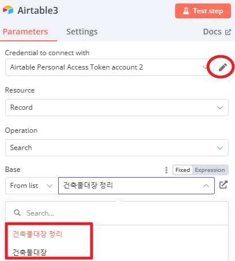This screenshot has height=261, width=235.
Task: Open the Base external link icon
Action: pyautogui.click(x=223, y=185)
